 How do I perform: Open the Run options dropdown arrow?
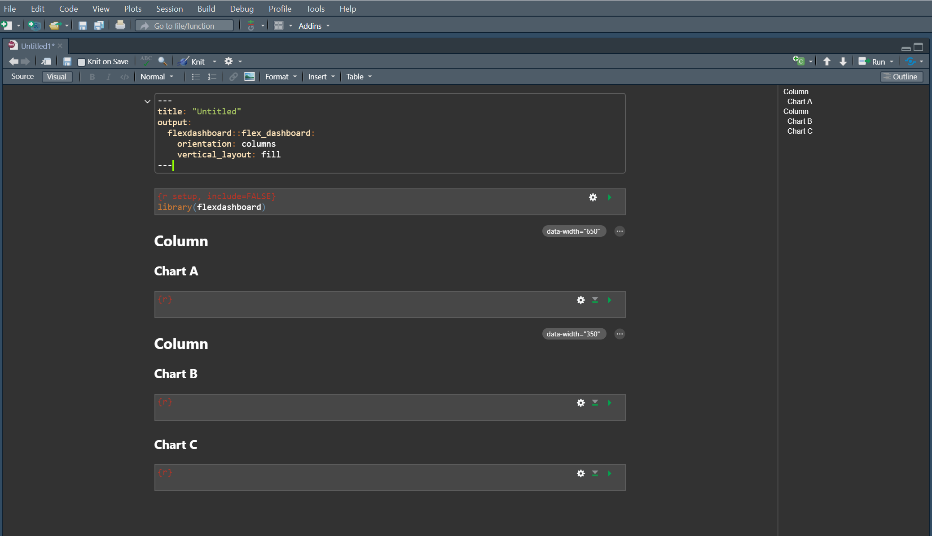891,61
